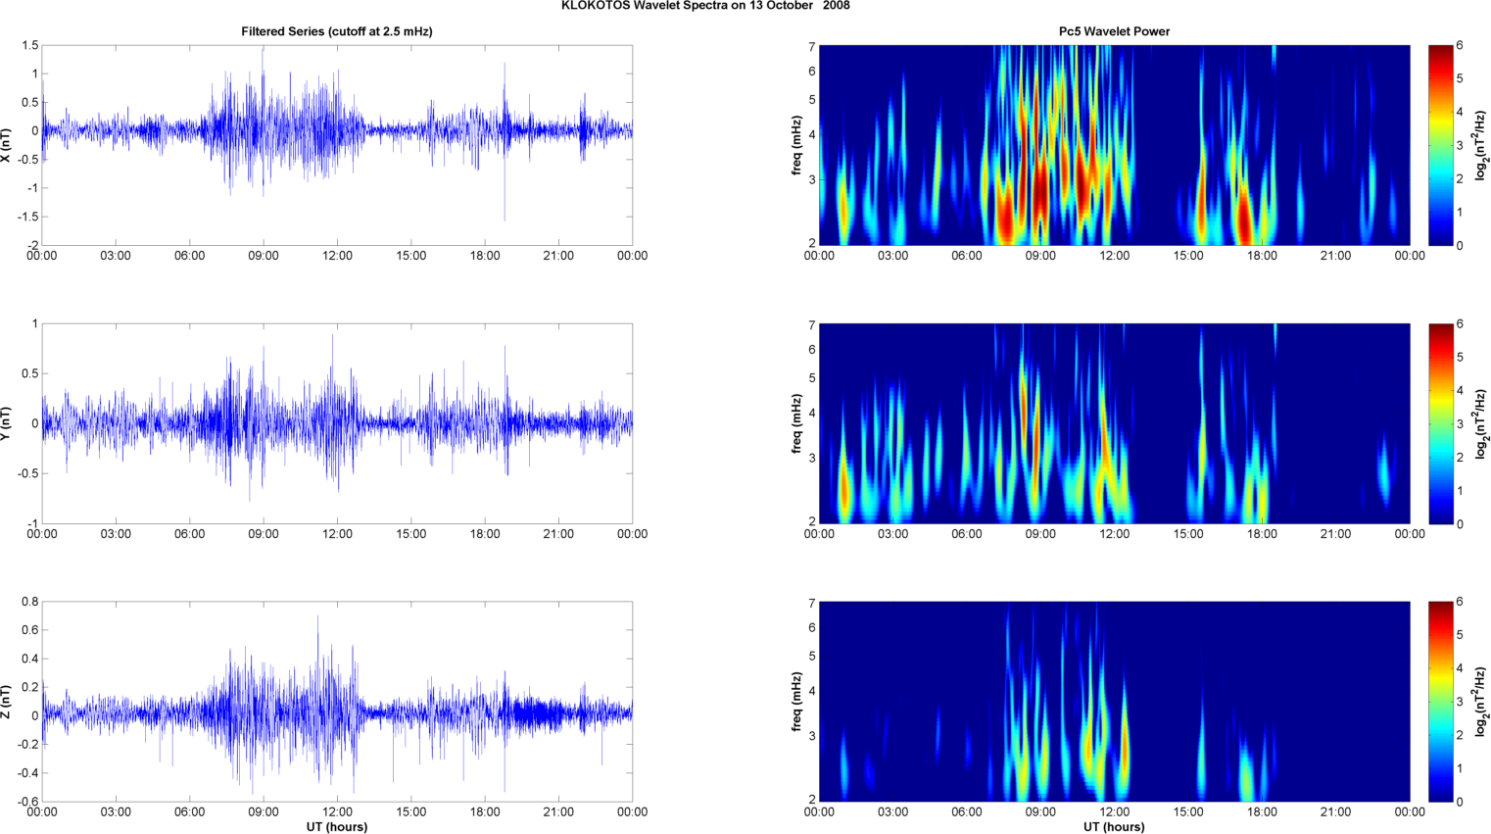Click the 0.8 tick on the Z (nT) axis
The width and height of the screenshot is (1491, 834).
(x=29, y=602)
